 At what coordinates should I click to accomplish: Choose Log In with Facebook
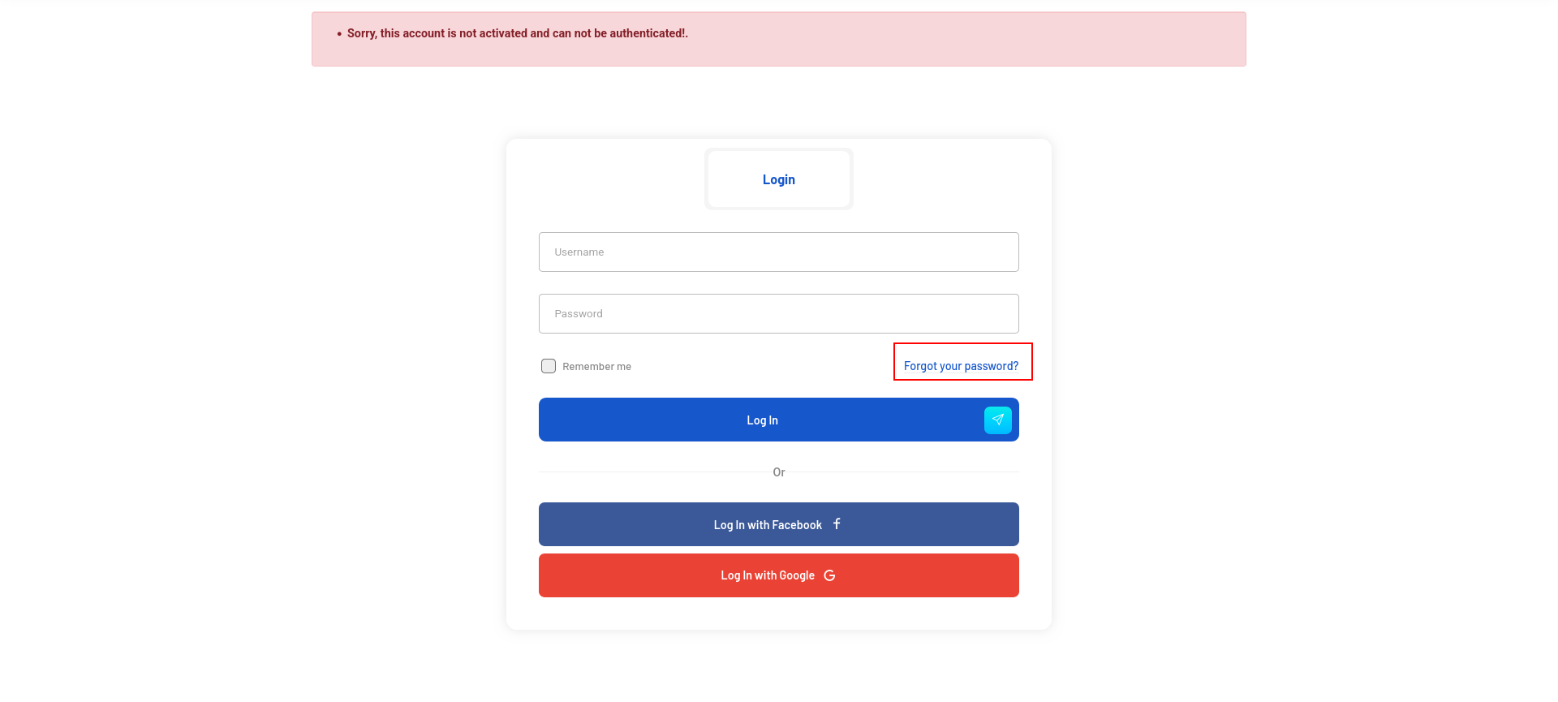[x=779, y=524]
